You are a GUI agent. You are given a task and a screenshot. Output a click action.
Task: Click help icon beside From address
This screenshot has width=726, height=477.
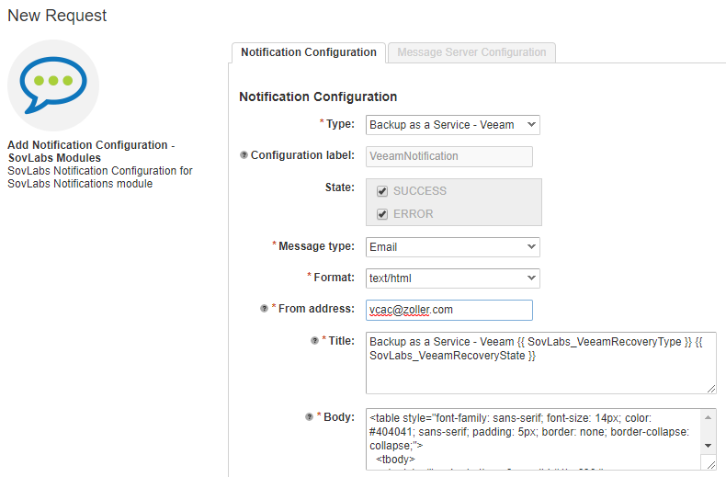(x=265, y=310)
